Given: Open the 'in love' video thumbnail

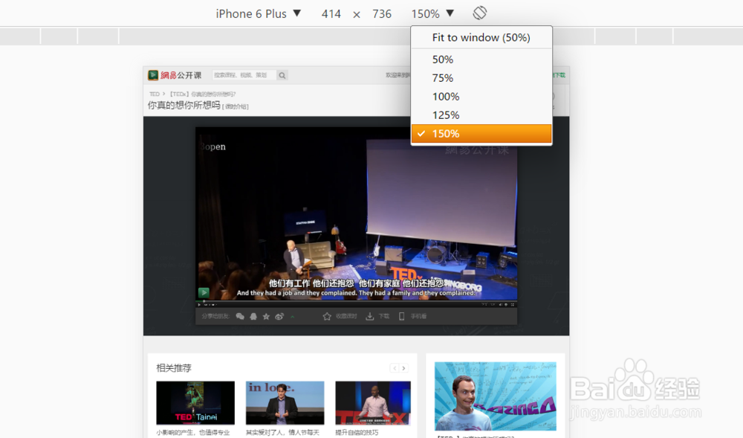Looking at the screenshot, I should (x=285, y=402).
